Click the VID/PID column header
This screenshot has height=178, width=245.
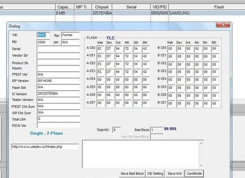pos(160,7)
